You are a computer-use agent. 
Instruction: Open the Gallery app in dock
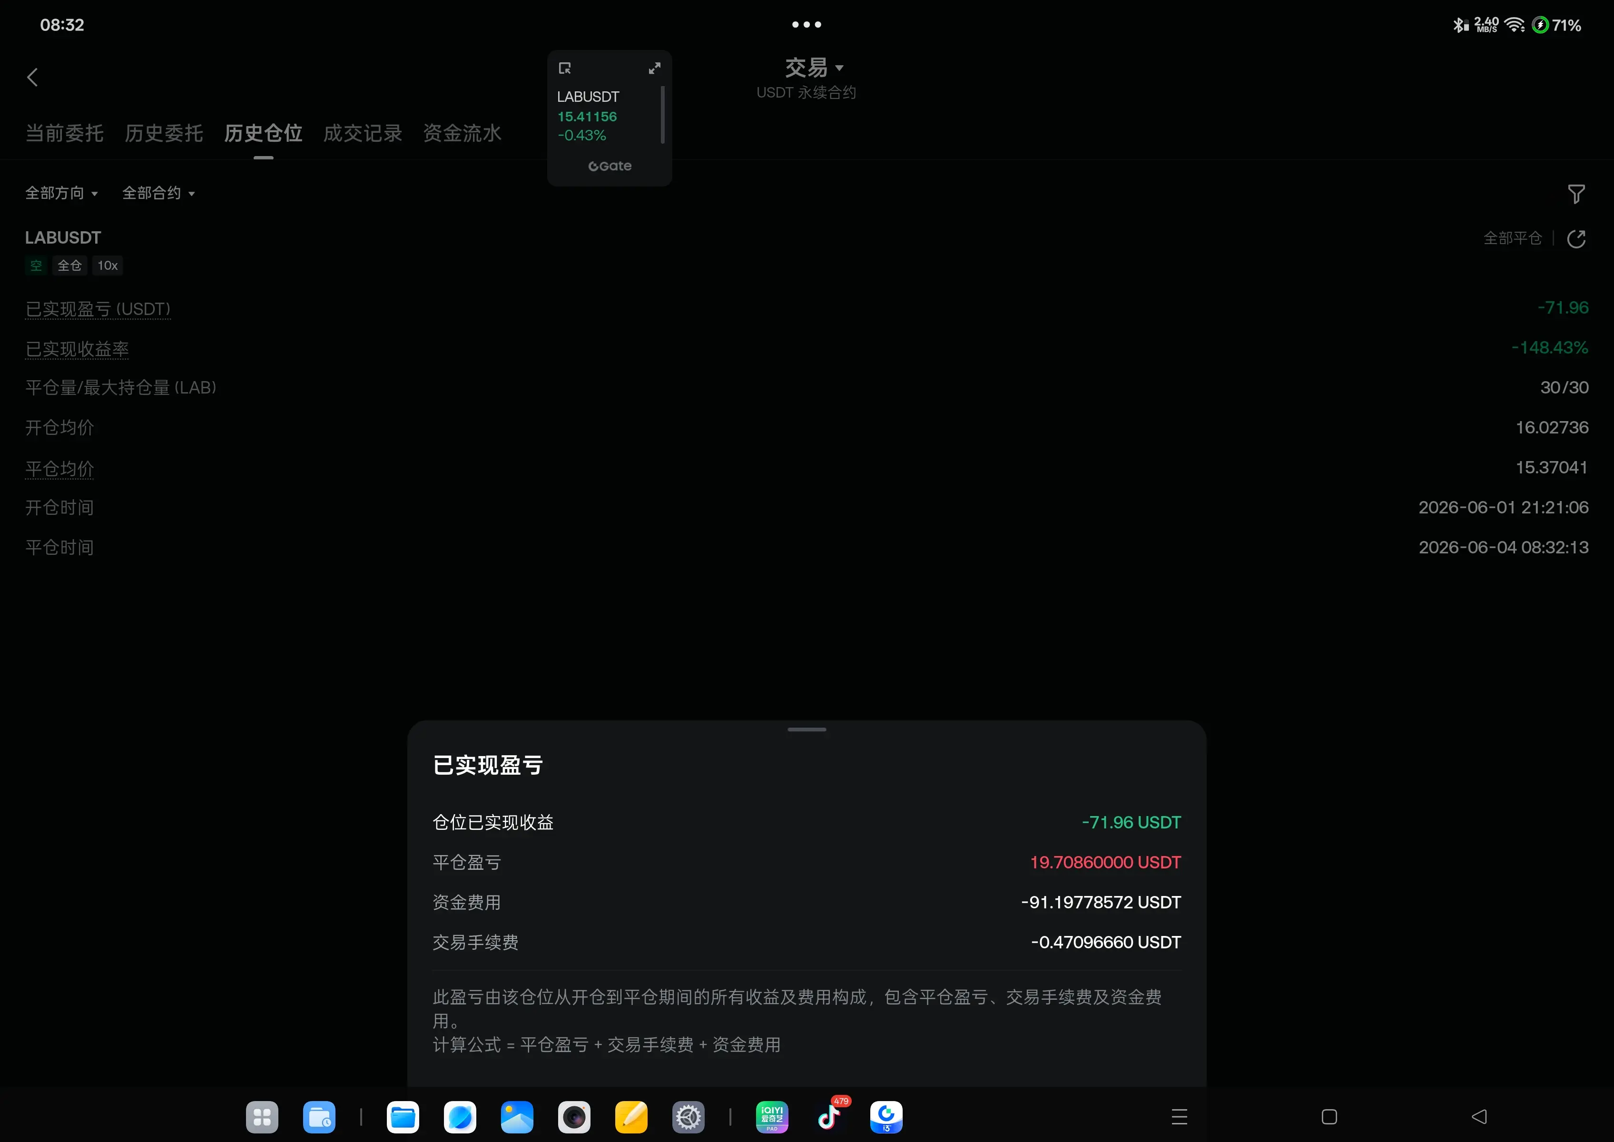(517, 1117)
